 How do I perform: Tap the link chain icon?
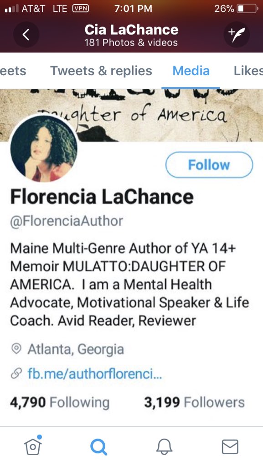(x=16, y=373)
